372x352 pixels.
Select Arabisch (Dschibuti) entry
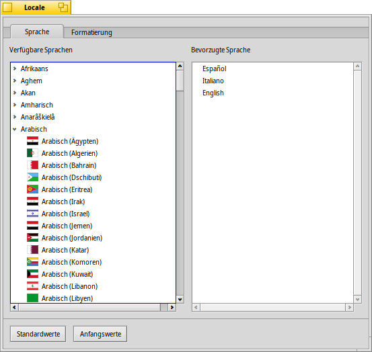point(94,177)
